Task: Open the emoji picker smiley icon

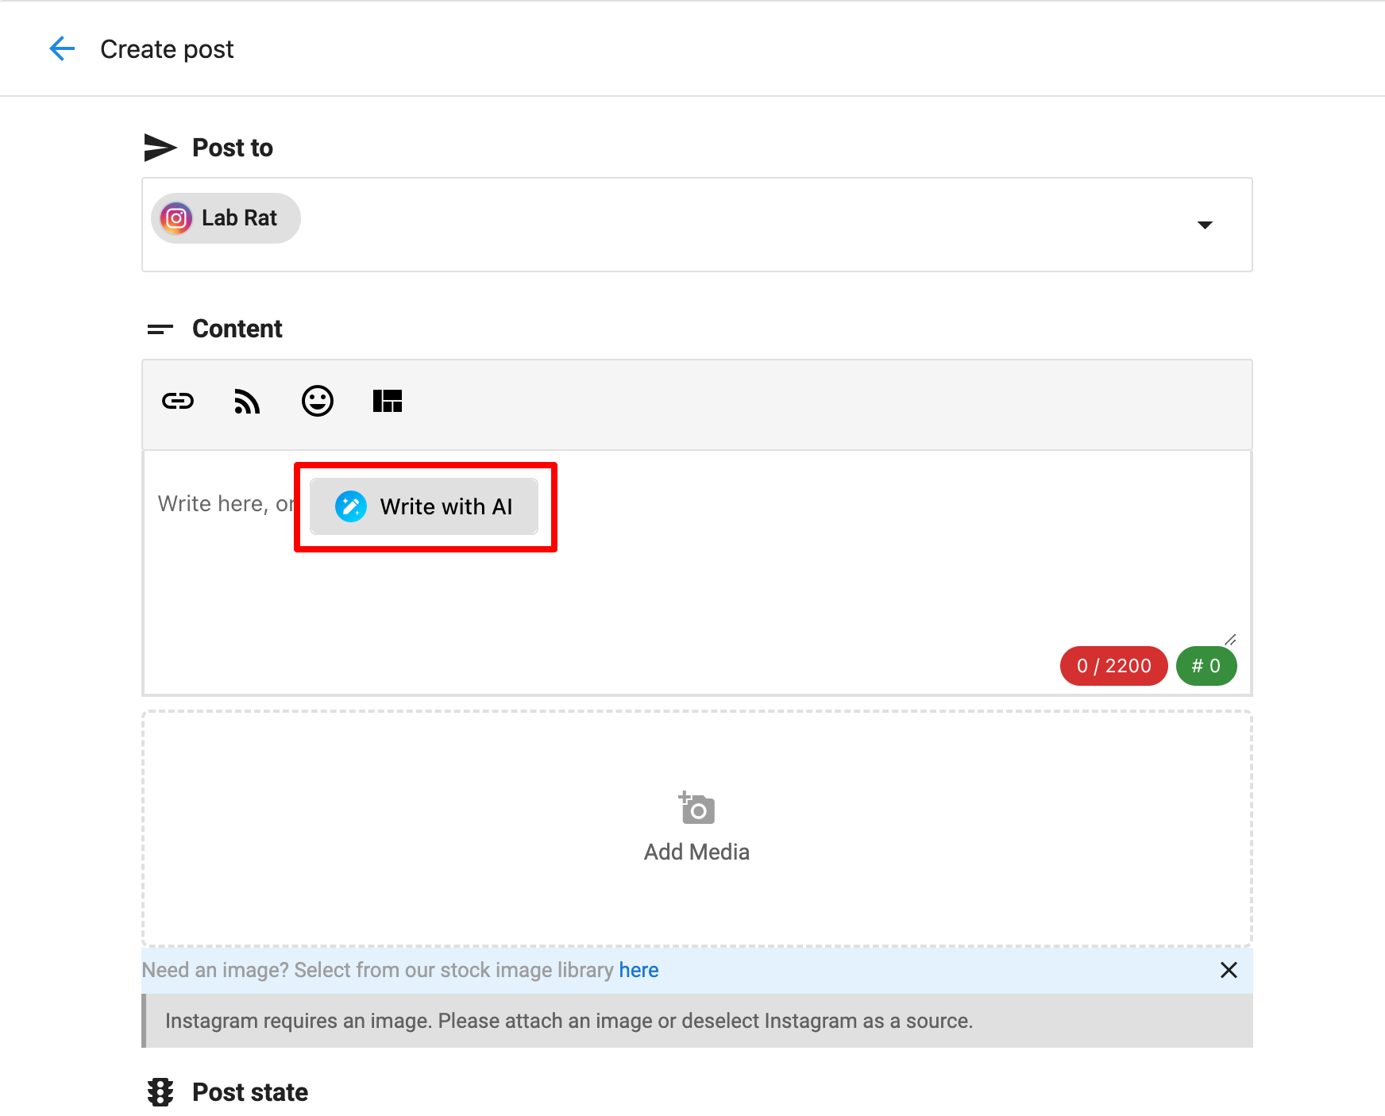Action: click(318, 402)
